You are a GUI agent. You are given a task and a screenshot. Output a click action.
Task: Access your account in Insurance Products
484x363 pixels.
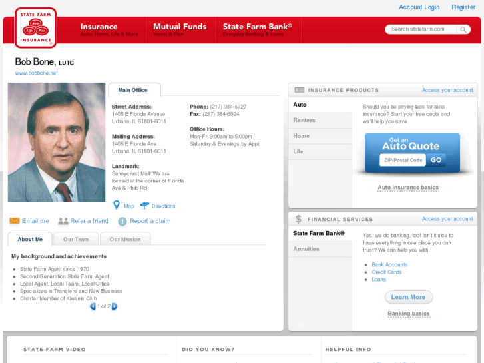(447, 90)
